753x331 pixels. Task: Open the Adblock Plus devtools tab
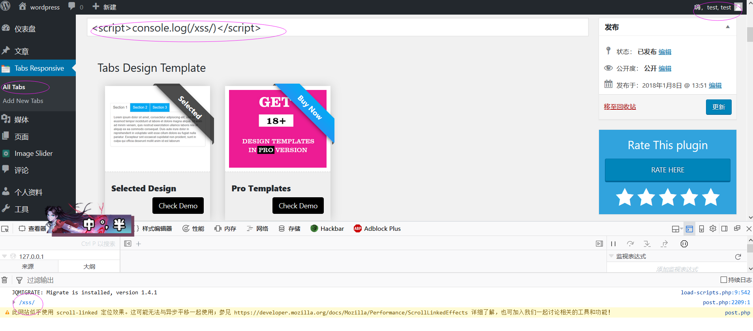pos(377,228)
